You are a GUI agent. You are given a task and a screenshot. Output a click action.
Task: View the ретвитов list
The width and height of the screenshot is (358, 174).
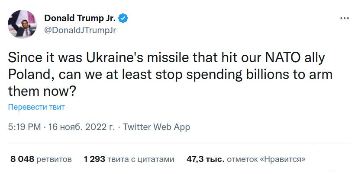[x=54, y=159]
